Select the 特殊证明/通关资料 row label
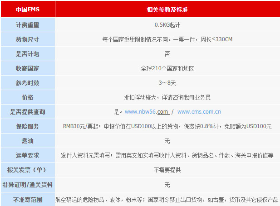The image size is (280, 206). (x=28, y=185)
